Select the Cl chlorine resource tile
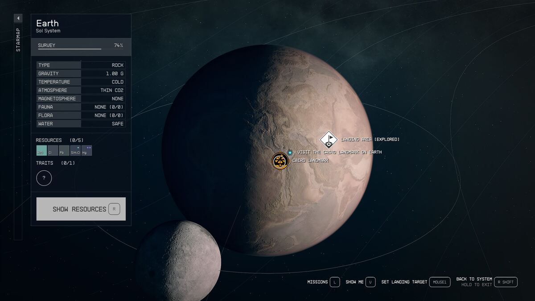The height and width of the screenshot is (301, 535). click(53, 151)
